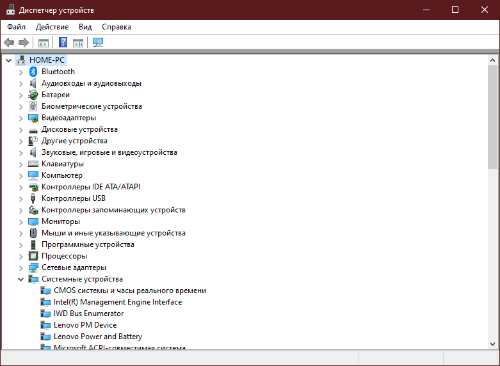Expand the Видеоадаптеры category arrow
Image resolution: width=500 pixels, height=366 pixels.
point(20,118)
